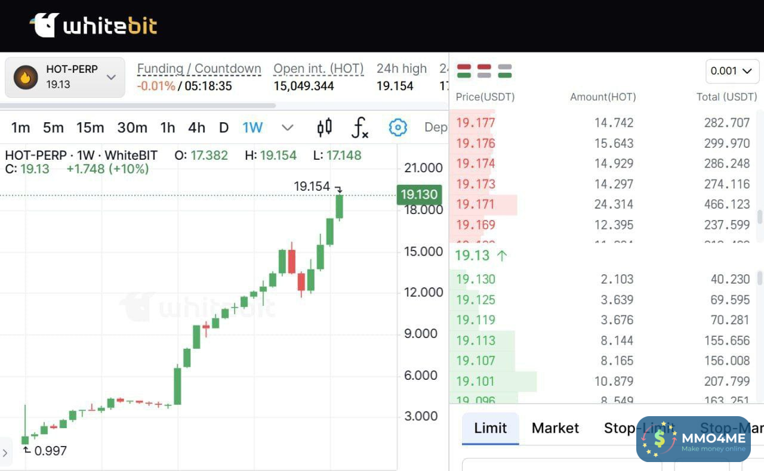Viewport: 764px width, 471px height.
Task: Expand the HOT-PERP pair selector
Action: tap(111, 77)
